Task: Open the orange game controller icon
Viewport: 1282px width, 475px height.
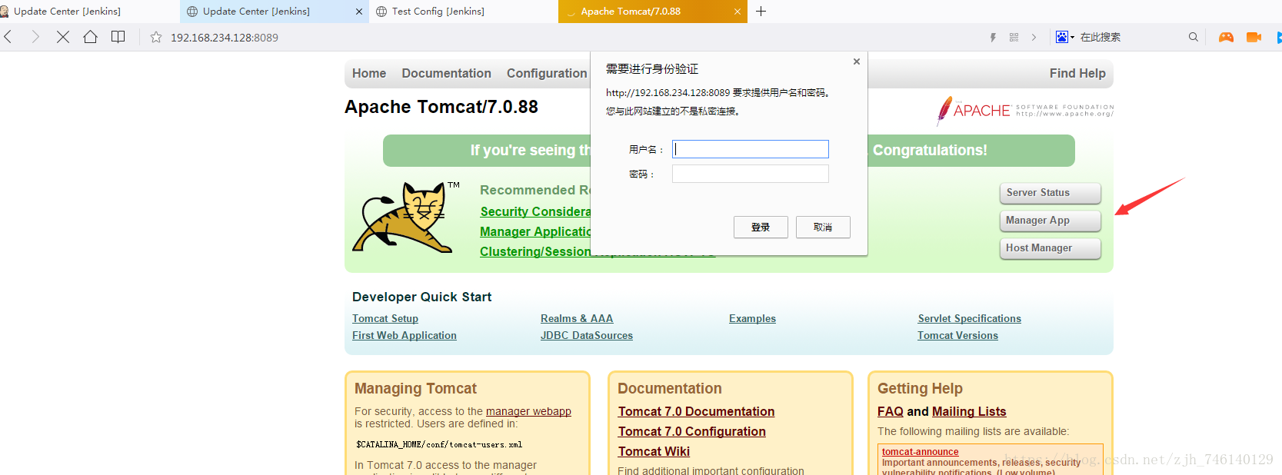Action: click(1226, 37)
